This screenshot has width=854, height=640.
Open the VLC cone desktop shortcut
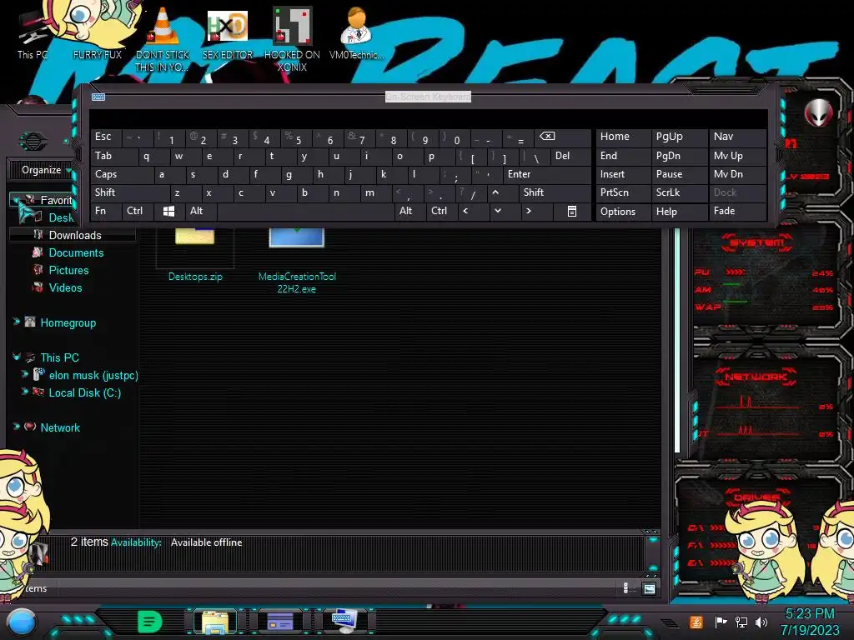(x=163, y=38)
